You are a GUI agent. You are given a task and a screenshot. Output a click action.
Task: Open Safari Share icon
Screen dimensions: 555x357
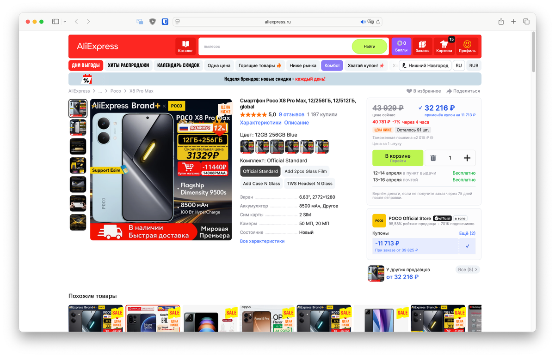point(501,22)
